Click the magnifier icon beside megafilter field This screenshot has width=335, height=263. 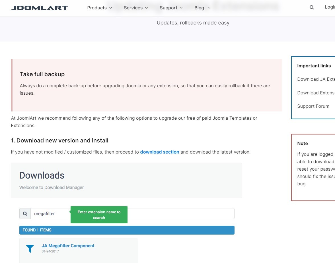[x=25, y=214]
